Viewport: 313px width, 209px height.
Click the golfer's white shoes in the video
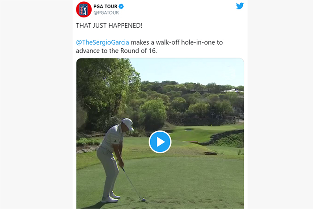pyautogui.click(x=111, y=197)
